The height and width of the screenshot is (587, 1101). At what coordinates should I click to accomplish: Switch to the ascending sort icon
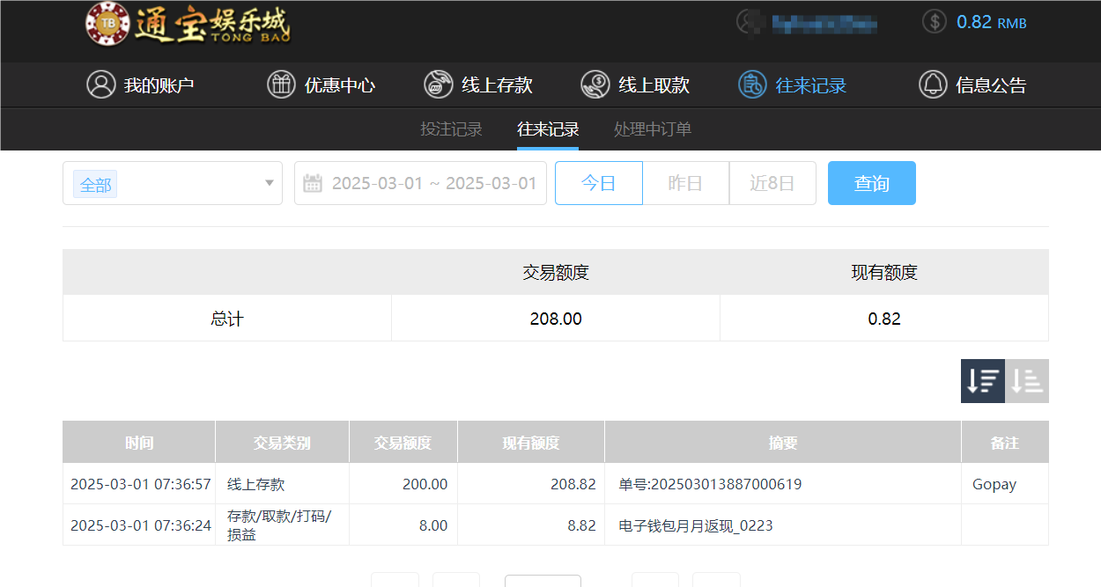pos(1026,380)
